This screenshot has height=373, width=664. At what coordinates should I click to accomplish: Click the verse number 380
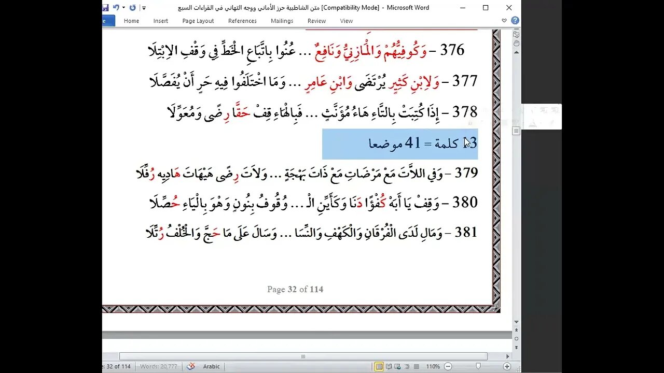coord(465,202)
